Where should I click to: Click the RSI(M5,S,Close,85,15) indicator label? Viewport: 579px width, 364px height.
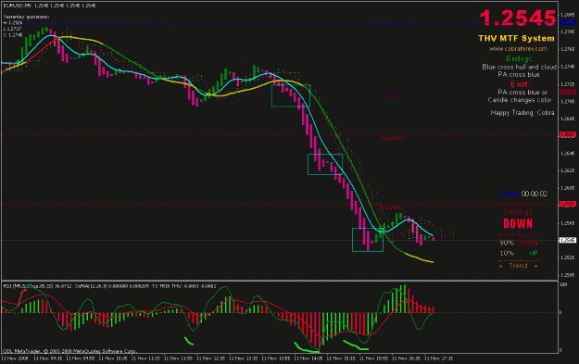coord(29,286)
